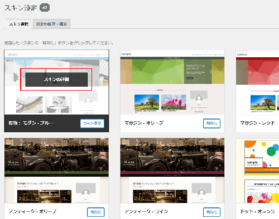Select the ドット・オレンジ skin preview thumbnail
Viewport: 279px width, 219px height.
tap(257, 171)
